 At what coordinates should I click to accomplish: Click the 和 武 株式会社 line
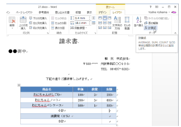click(116, 59)
